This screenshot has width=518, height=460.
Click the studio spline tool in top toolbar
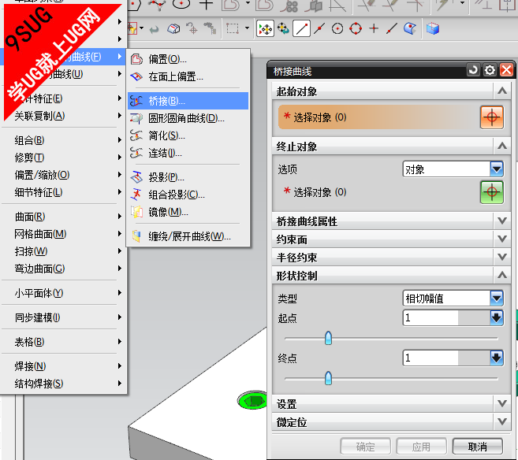click(157, 5)
